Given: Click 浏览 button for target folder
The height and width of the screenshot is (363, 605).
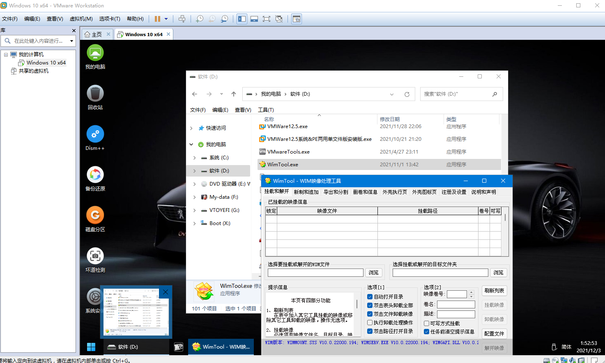Looking at the screenshot, I should point(498,273).
